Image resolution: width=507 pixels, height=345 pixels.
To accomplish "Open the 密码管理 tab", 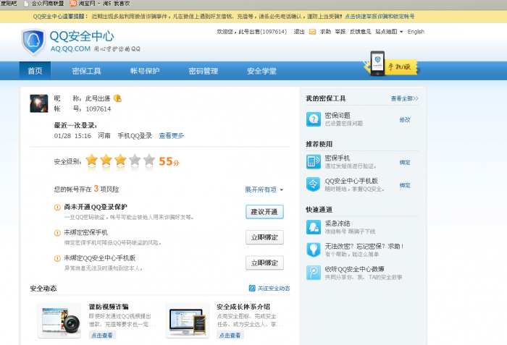I will pyautogui.click(x=204, y=71).
